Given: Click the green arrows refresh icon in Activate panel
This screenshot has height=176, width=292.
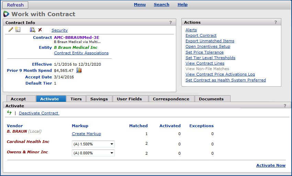Looking at the screenshot, I should coord(9,113).
